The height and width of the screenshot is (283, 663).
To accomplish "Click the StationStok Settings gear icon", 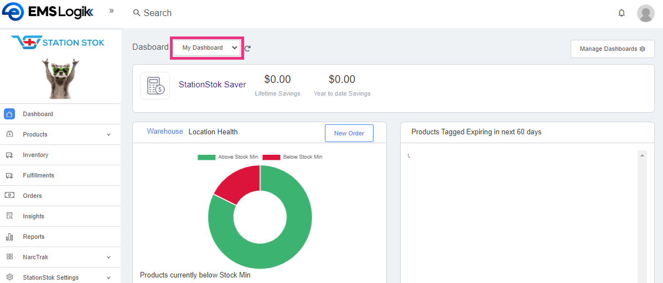I will [10, 277].
